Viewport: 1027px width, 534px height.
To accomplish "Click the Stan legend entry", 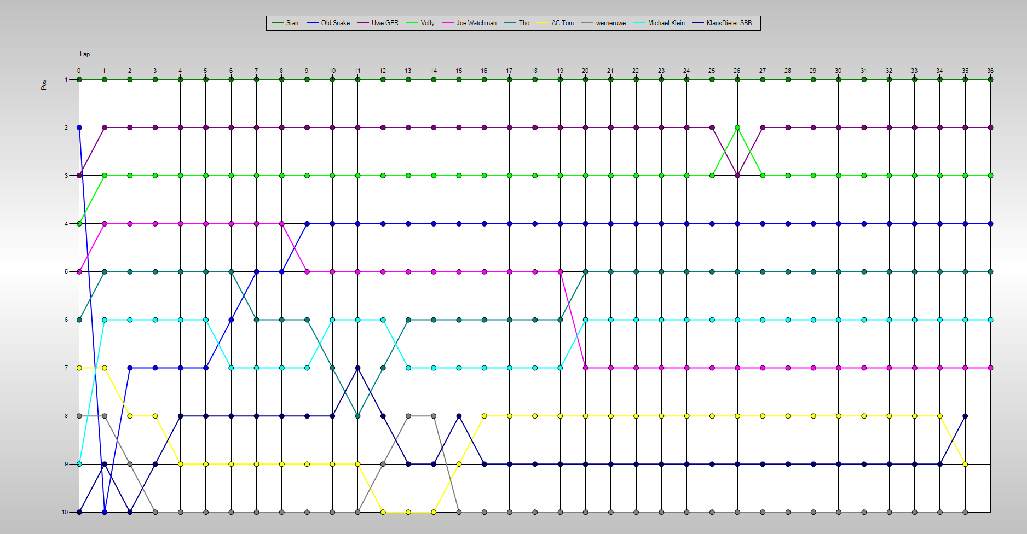I will [285, 23].
